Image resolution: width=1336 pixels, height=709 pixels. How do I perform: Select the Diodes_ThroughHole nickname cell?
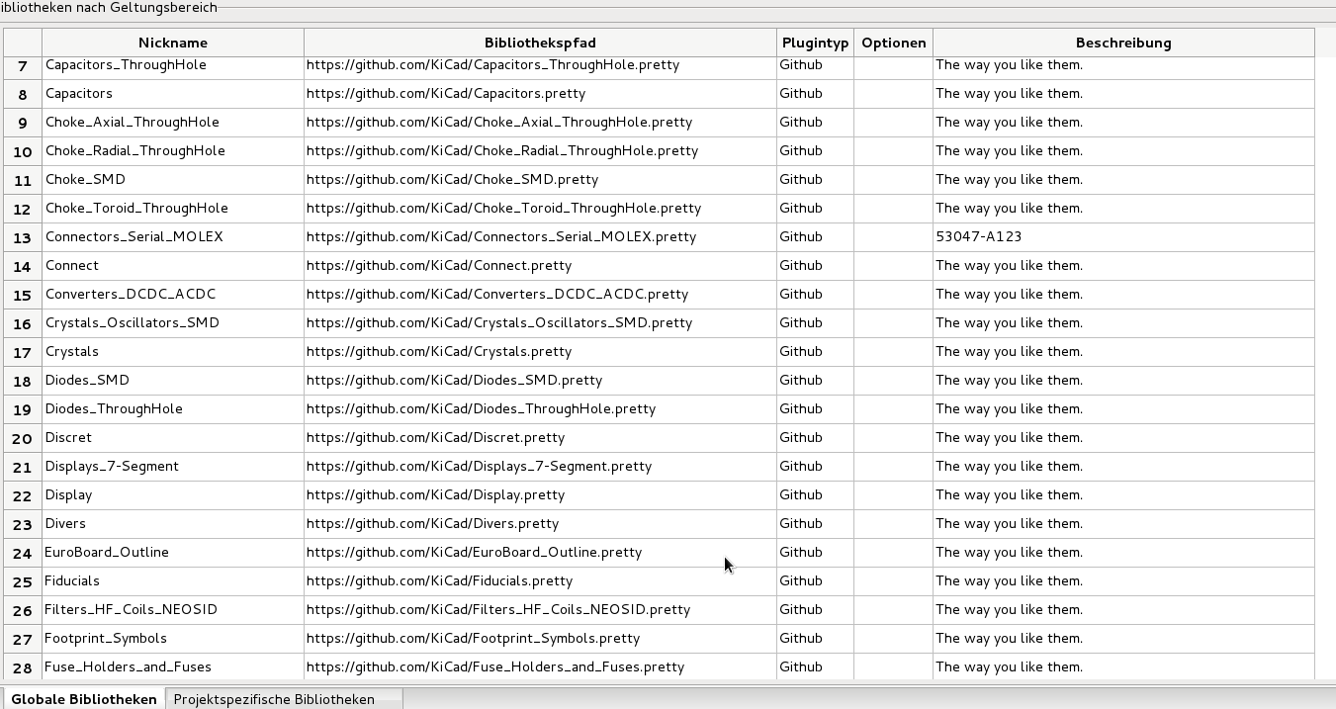point(173,409)
